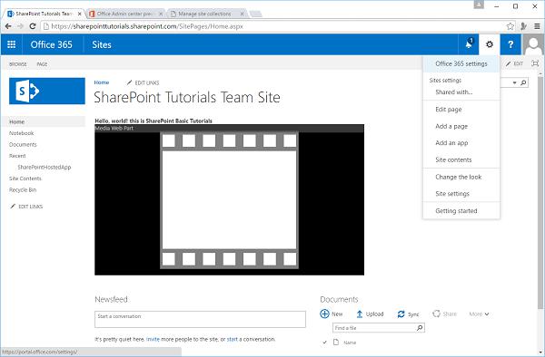545x357 pixels.
Task: Click the Documents web part heading
Action: 339,299
